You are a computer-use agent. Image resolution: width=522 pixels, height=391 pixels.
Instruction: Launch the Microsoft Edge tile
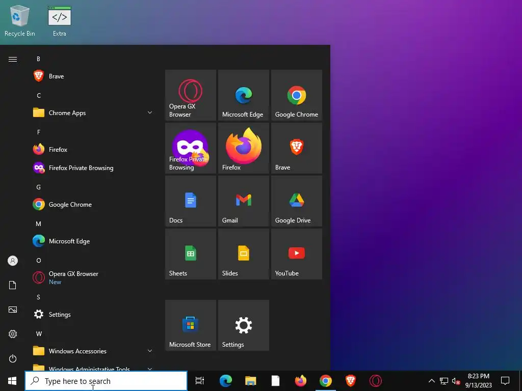point(243,95)
